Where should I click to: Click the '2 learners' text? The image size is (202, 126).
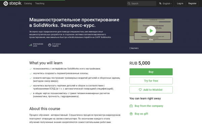(134, 48)
